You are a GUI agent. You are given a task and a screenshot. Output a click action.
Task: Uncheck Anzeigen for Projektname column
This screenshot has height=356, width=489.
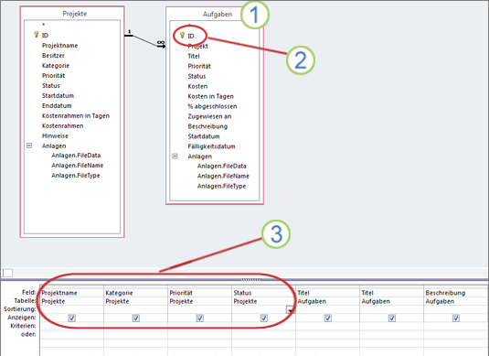tap(71, 318)
